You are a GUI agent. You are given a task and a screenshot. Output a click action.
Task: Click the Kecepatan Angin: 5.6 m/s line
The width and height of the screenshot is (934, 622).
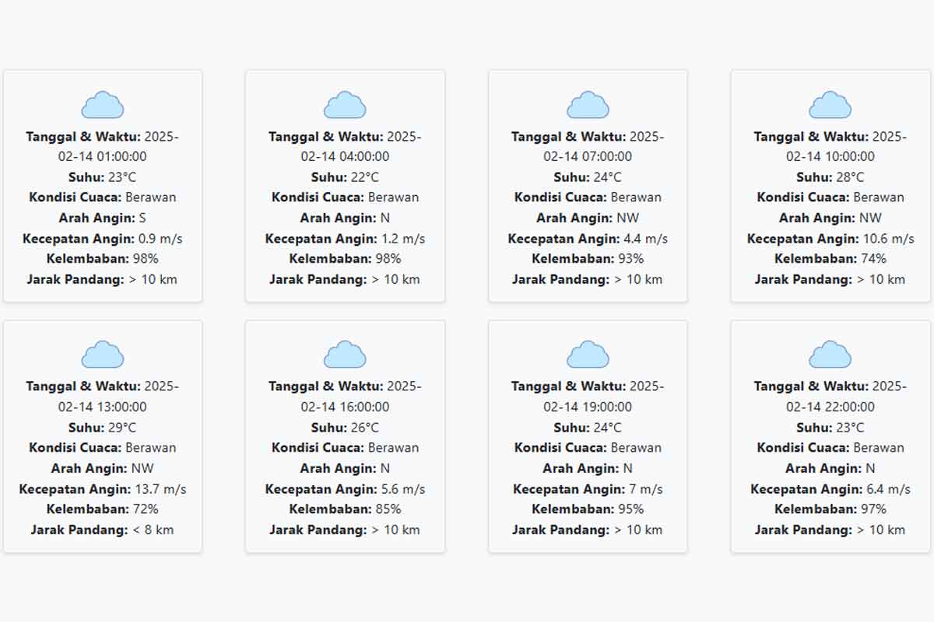pyautogui.click(x=345, y=489)
